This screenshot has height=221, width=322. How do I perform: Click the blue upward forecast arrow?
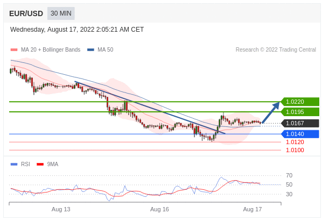pyautogui.click(x=271, y=112)
